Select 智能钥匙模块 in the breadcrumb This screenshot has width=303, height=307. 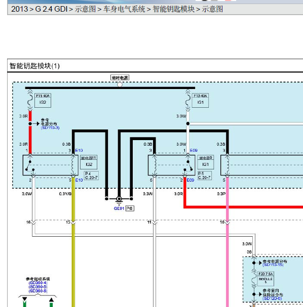(174, 9)
